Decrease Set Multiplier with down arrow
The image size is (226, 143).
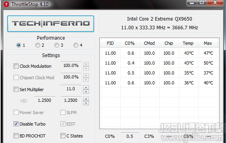click(x=86, y=92)
